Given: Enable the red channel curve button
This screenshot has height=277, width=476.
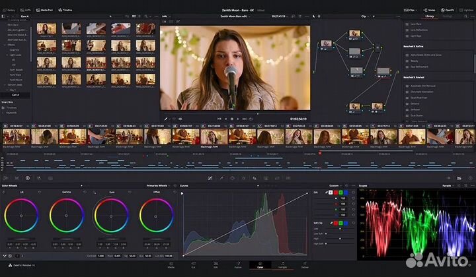Looking at the screenshot, I should coord(334,193).
